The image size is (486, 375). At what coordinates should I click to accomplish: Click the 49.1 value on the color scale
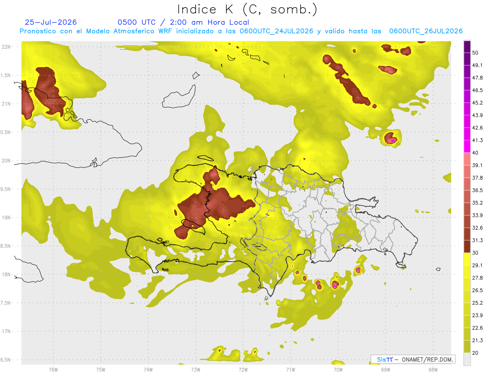(477, 65)
